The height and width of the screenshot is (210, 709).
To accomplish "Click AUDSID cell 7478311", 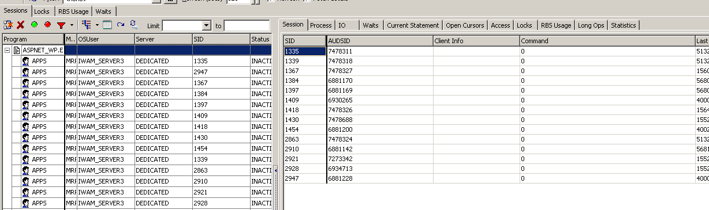I will 380,51.
